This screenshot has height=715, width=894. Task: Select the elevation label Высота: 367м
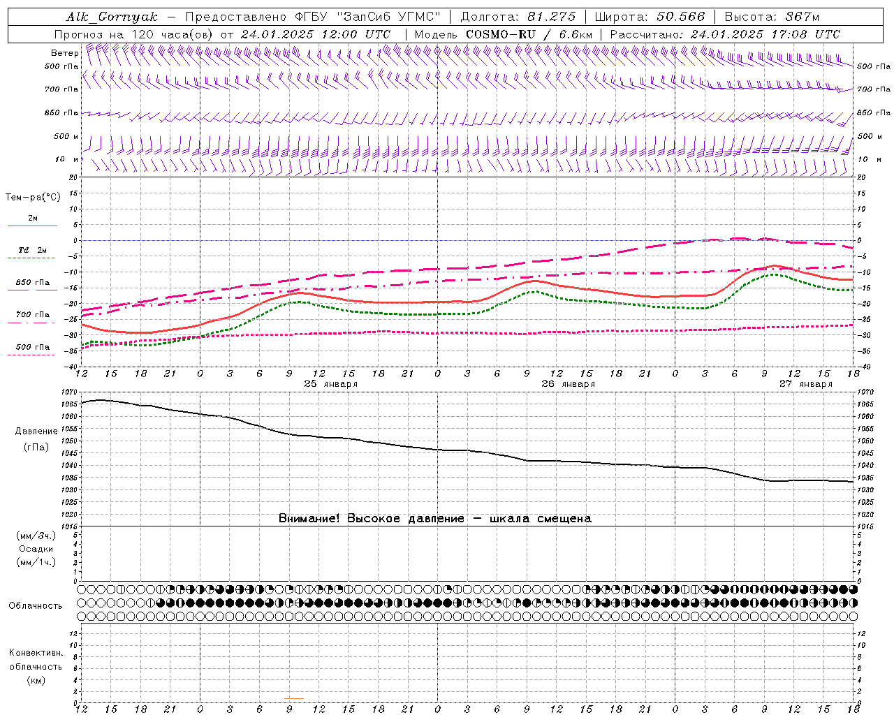[772, 17]
